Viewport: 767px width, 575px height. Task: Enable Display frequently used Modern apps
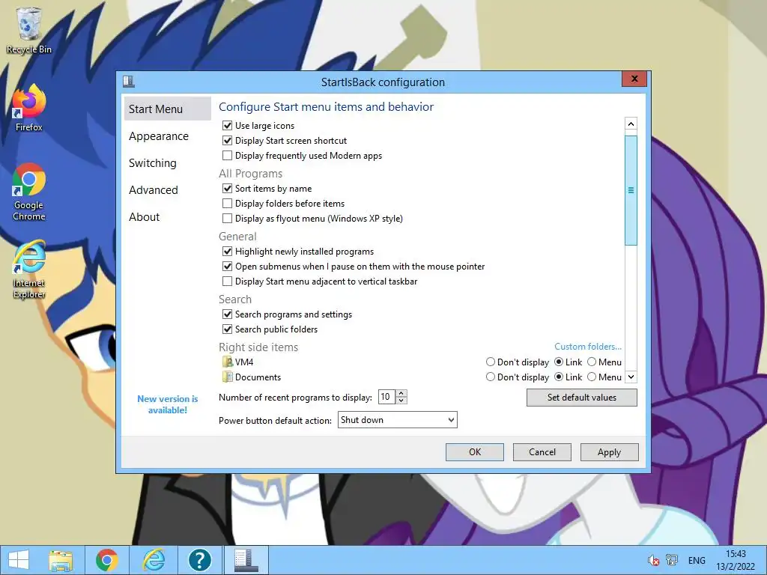pos(227,156)
